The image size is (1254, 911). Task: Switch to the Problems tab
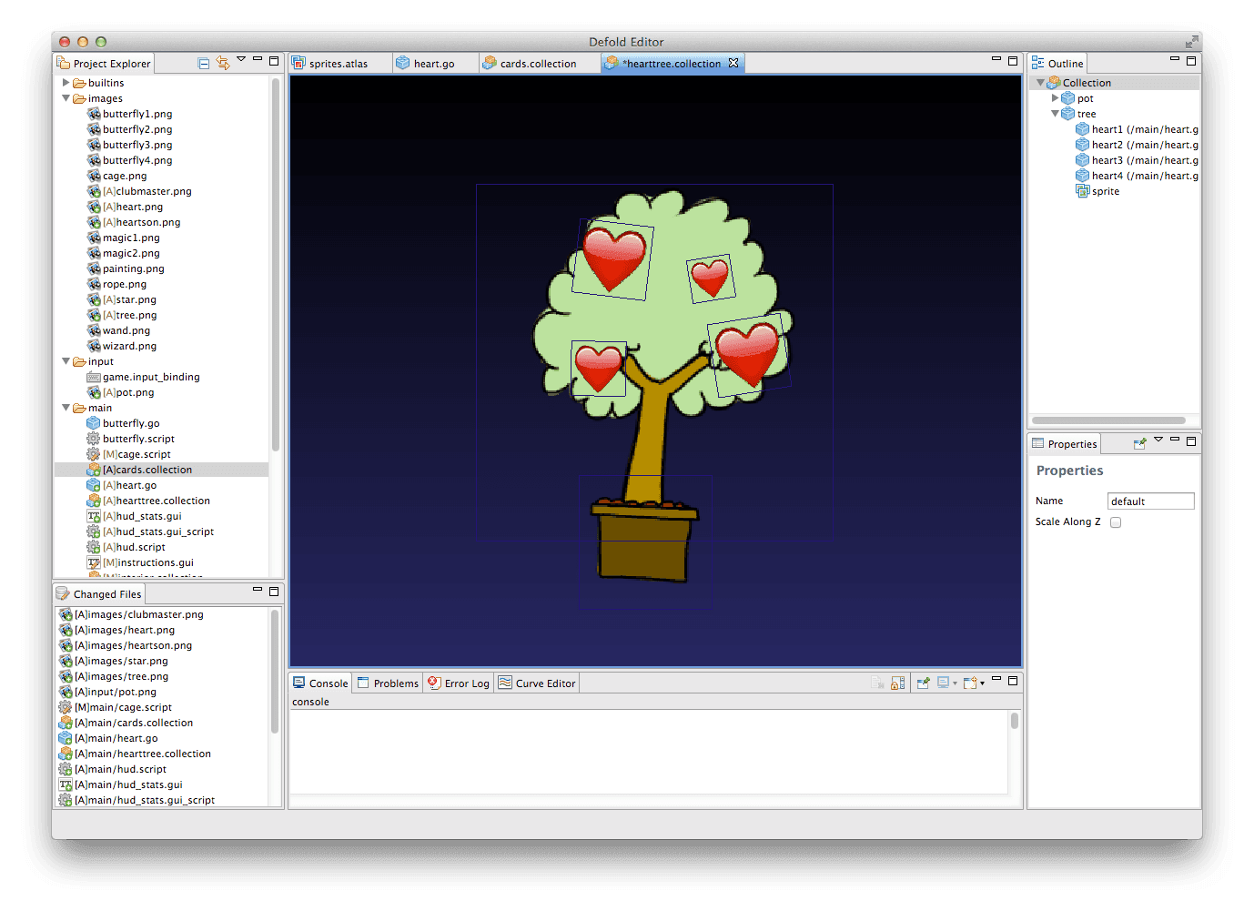[x=388, y=683]
